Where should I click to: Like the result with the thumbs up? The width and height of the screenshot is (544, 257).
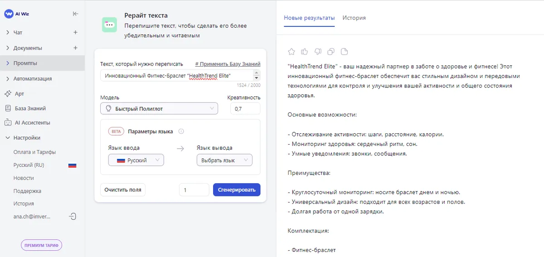point(305,51)
